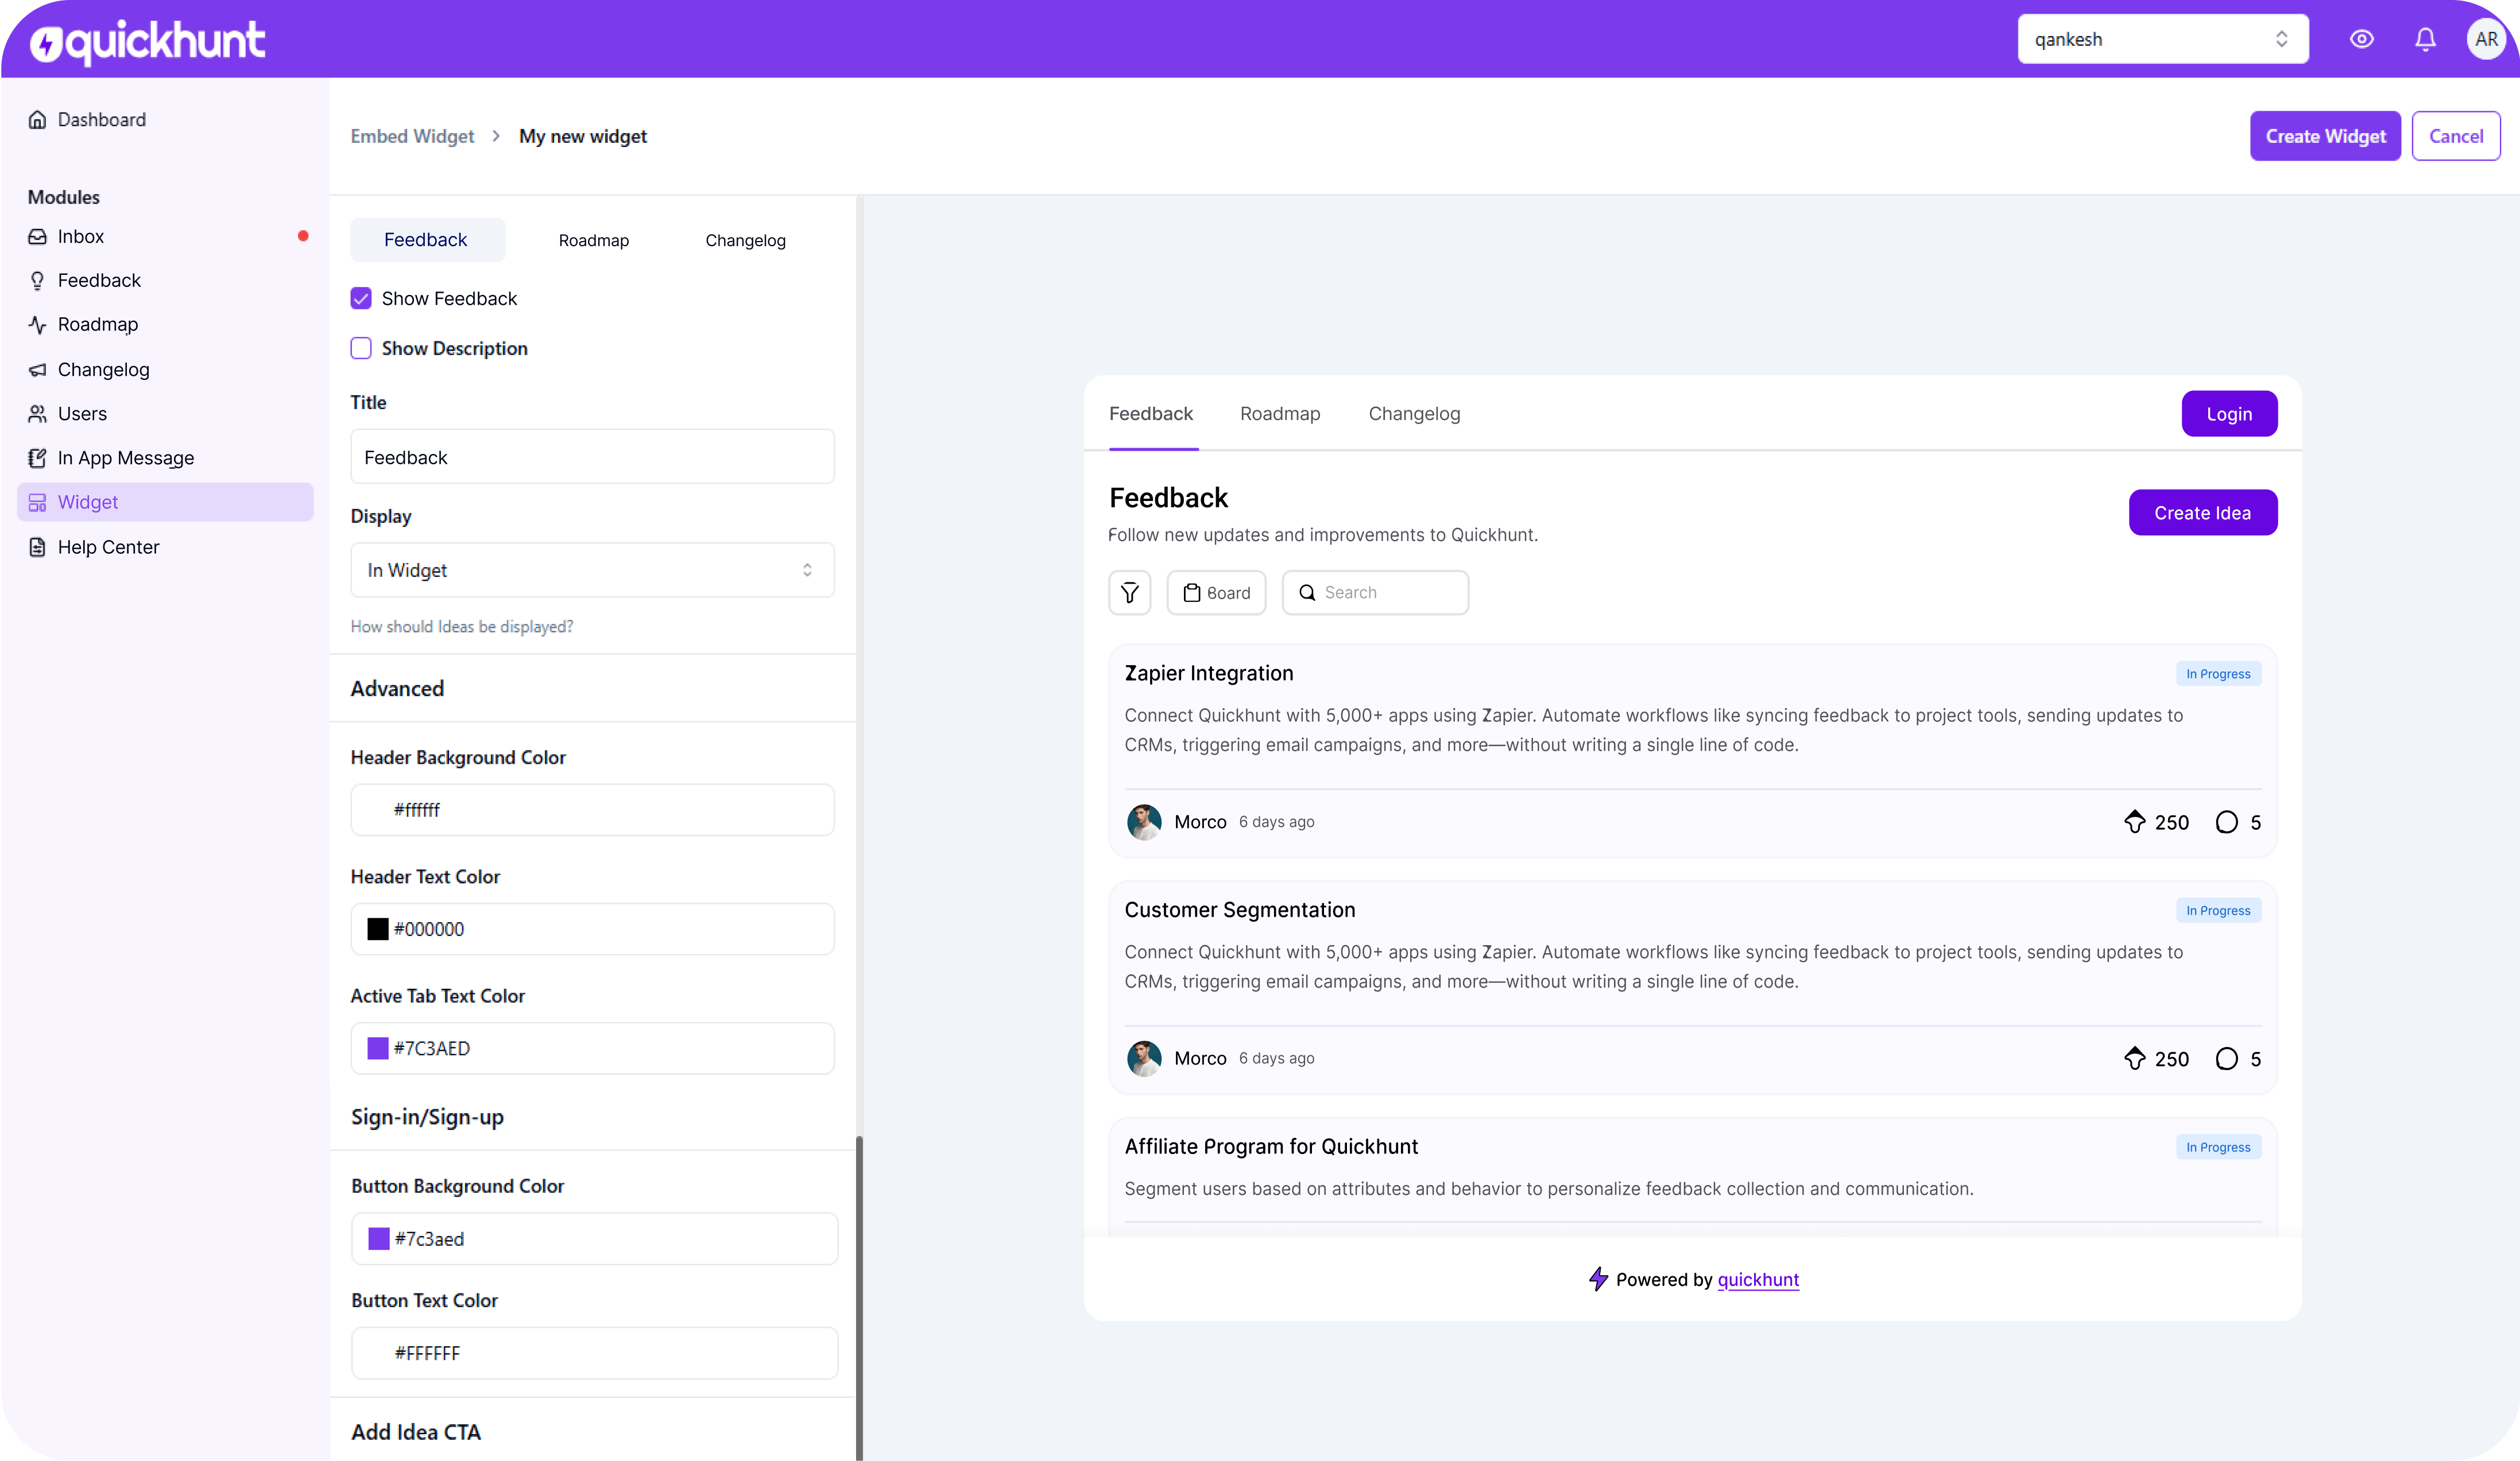Click Login button in preview

[x=2229, y=414]
